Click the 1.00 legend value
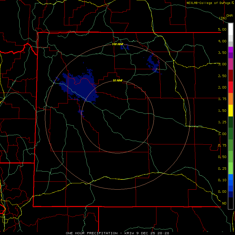The height and width of the screenshot is (235, 235). pyautogui.click(x=222, y=134)
